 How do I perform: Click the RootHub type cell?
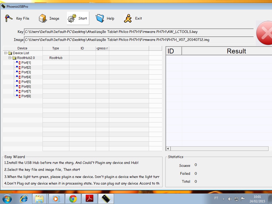56,58
